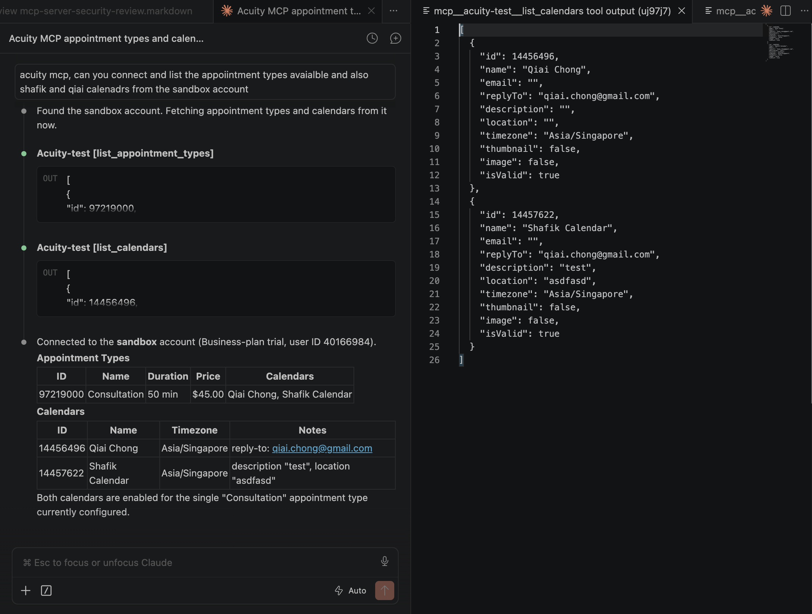Image resolution: width=812 pixels, height=614 pixels.
Task: Activate microphone voice input
Action: click(384, 561)
